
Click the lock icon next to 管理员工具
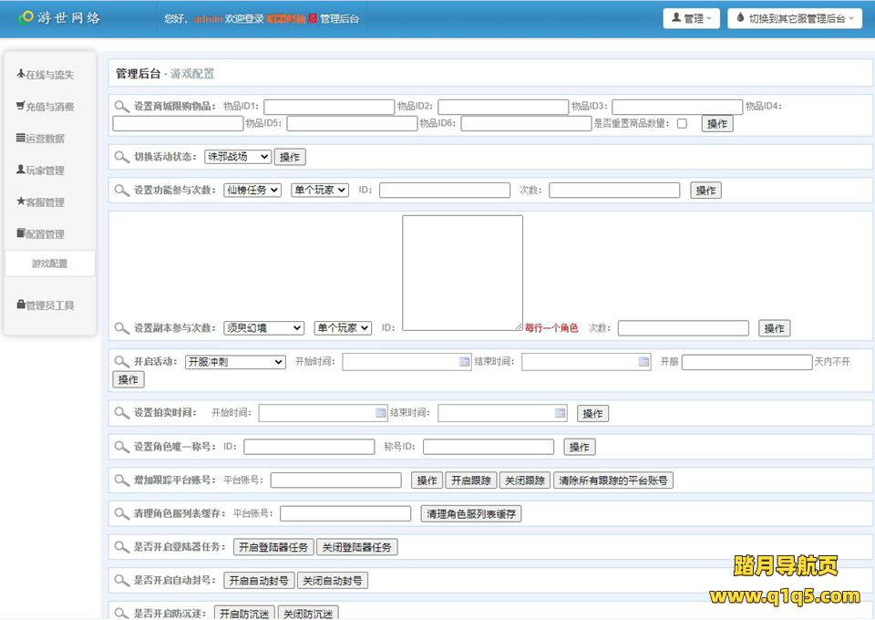coord(21,305)
